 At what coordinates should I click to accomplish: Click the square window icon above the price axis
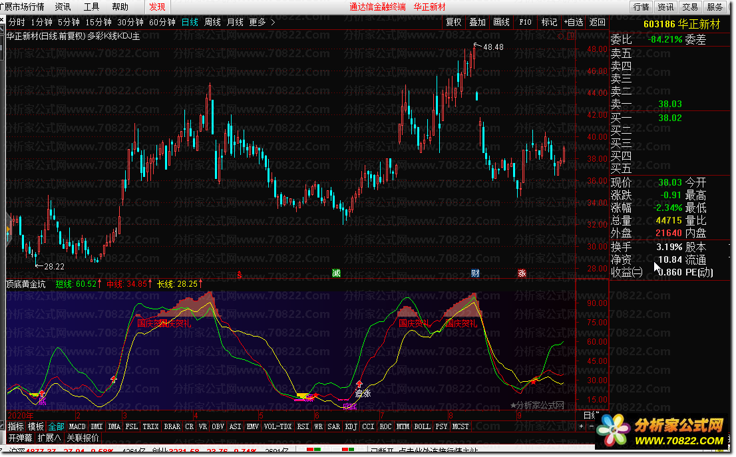570,36
